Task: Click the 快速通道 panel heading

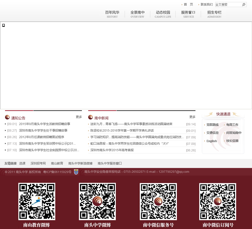Action: [223, 114]
